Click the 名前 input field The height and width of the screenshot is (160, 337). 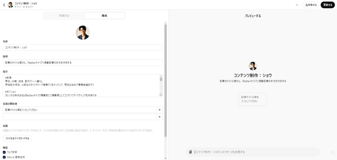[83, 47]
